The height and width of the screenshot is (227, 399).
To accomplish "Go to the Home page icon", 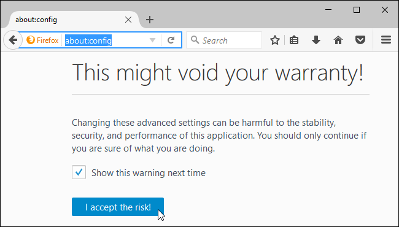I will point(338,40).
